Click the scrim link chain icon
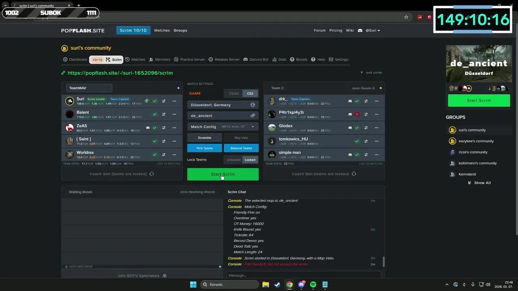 coord(63,73)
